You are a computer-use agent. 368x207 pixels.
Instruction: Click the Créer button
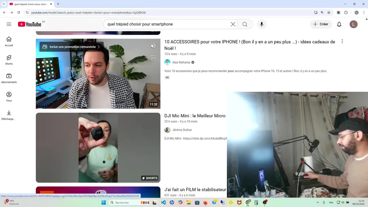321,24
